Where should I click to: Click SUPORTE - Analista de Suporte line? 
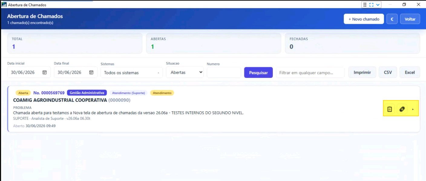click(52, 119)
